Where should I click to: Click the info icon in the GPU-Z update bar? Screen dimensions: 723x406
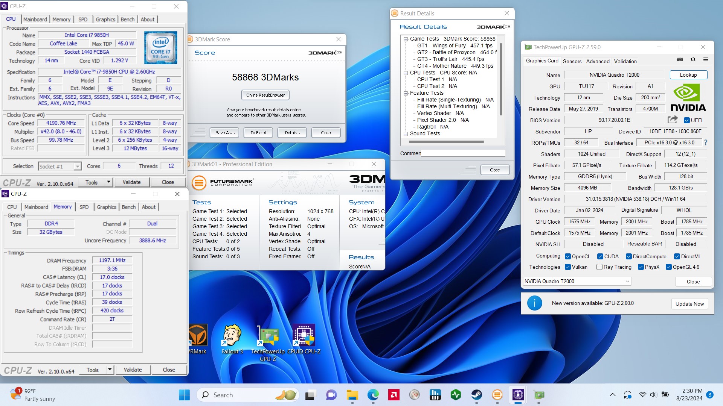pos(534,303)
